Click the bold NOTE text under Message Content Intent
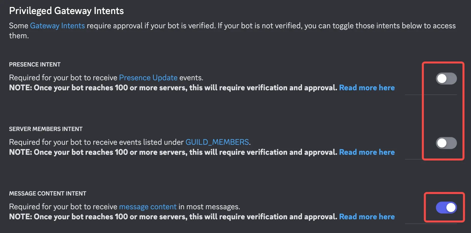 (x=173, y=217)
